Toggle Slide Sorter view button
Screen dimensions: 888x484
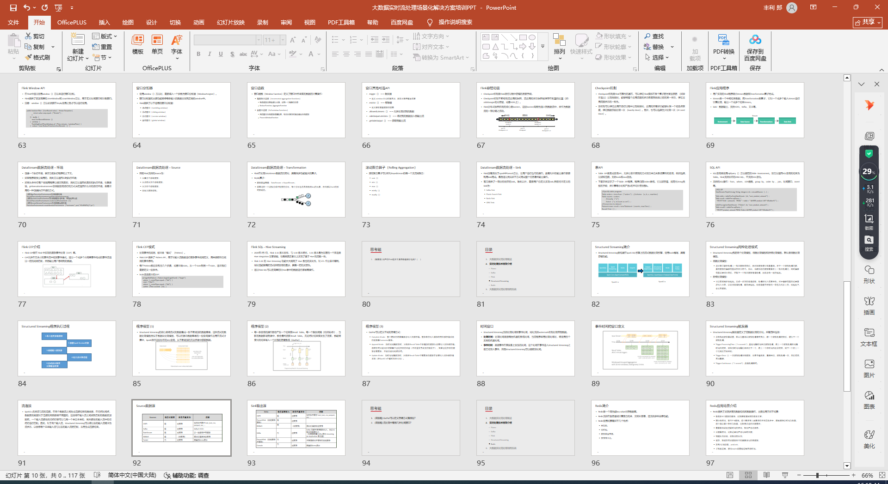point(748,475)
